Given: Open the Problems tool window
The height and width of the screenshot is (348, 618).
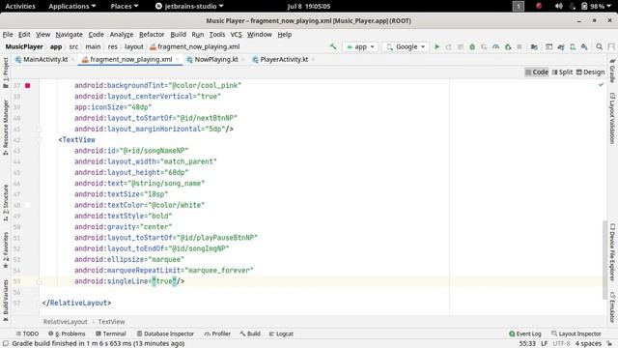Looking at the screenshot, I should coord(67,333).
